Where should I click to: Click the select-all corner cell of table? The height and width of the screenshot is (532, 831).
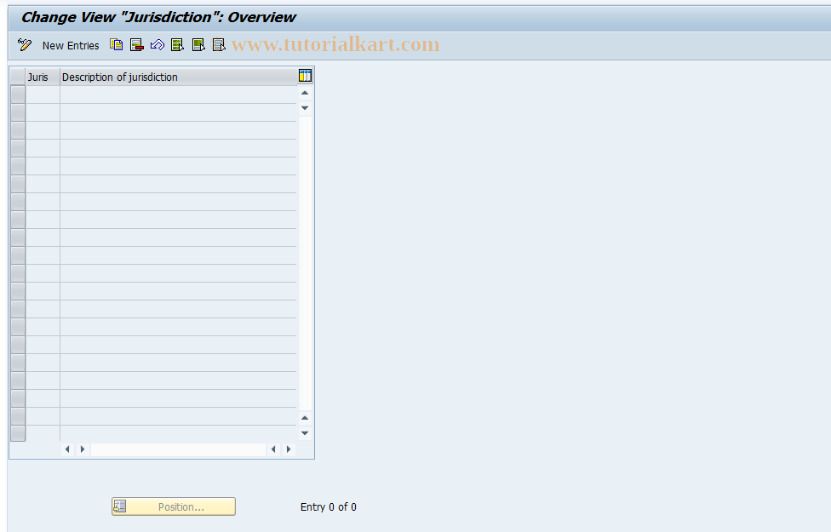click(18, 77)
